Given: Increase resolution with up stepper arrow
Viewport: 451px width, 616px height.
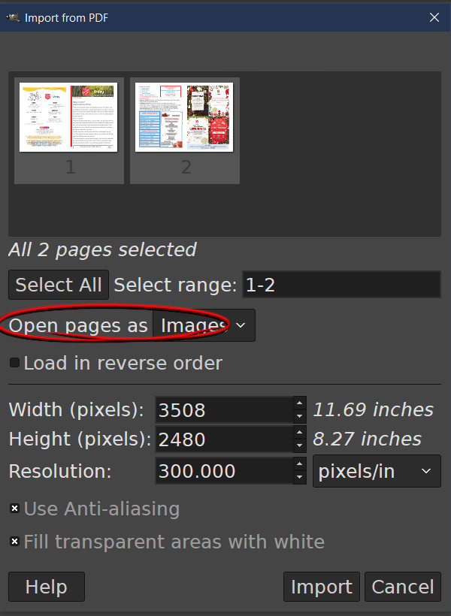Looking at the screenshot, I should [x=300, y=464].
